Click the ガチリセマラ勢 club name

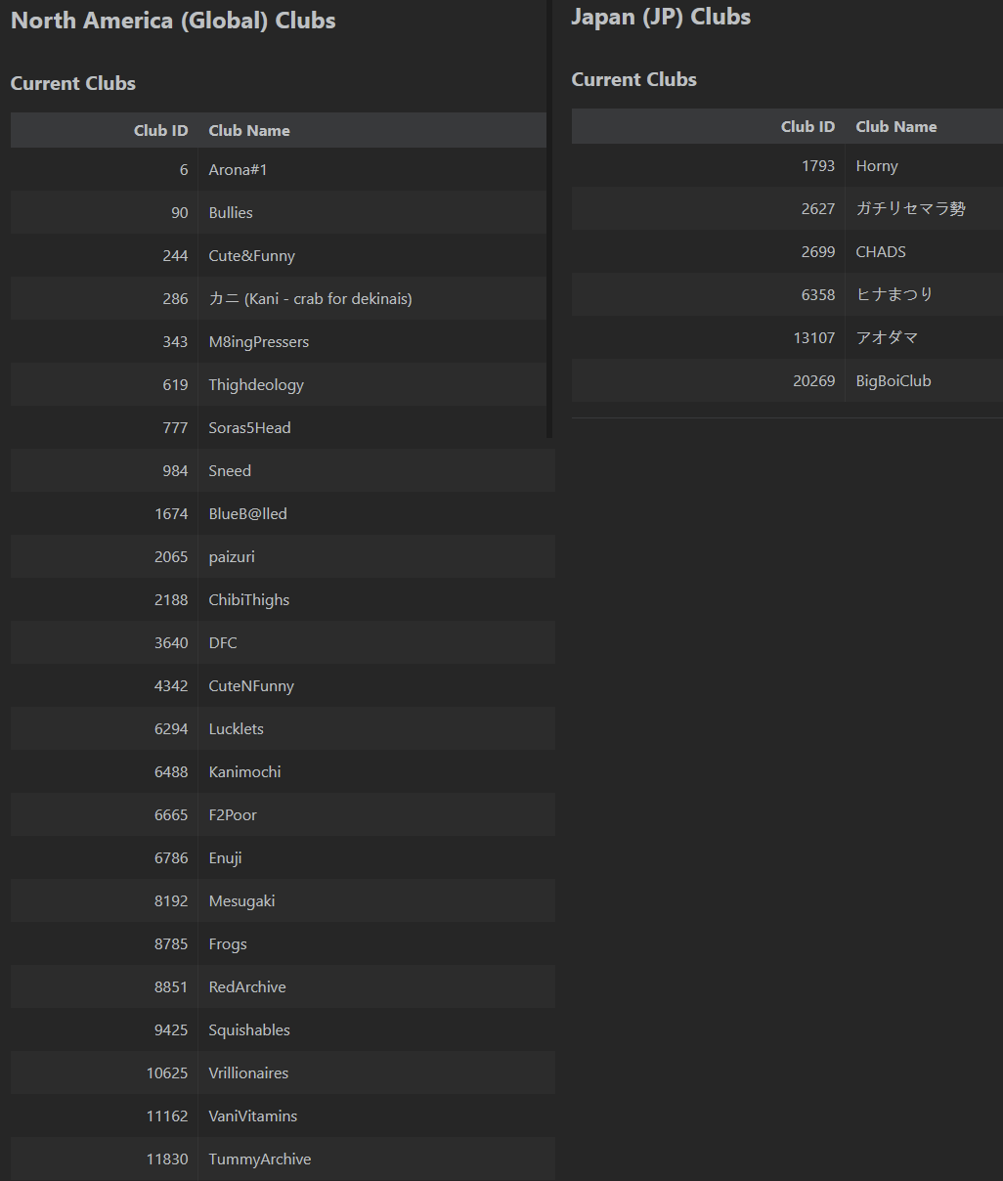coord(910,208)
